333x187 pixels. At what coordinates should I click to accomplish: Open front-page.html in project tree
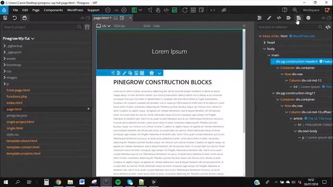coord(18,90)
